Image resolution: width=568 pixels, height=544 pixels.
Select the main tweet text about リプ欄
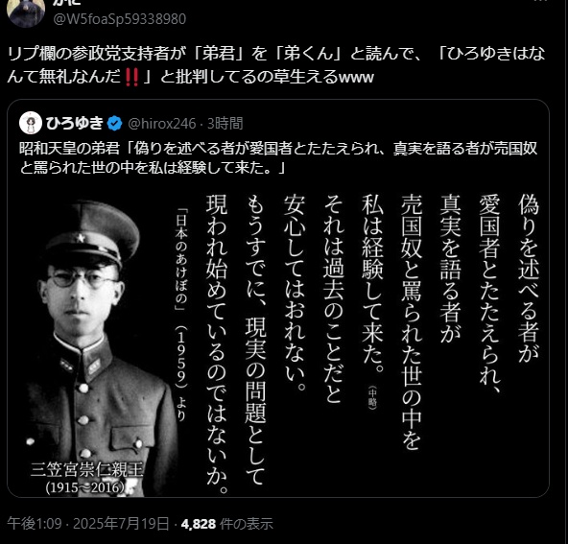pyautogui.click(x=276, y=65)
